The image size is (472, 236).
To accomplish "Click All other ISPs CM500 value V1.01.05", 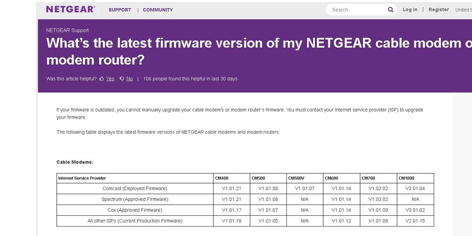I will click(268, 221).
